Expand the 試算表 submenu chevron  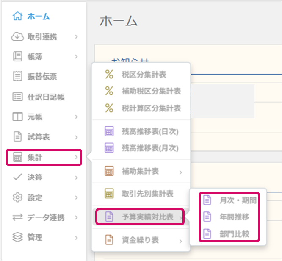tap(76, 137)
